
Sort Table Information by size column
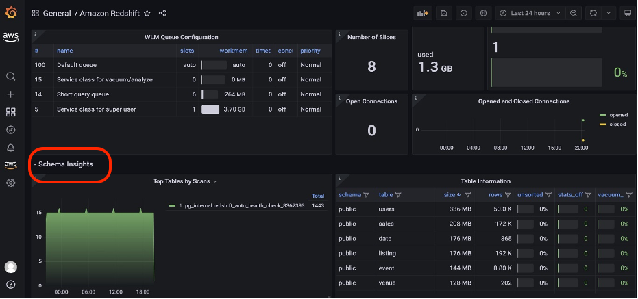(449, 195)
